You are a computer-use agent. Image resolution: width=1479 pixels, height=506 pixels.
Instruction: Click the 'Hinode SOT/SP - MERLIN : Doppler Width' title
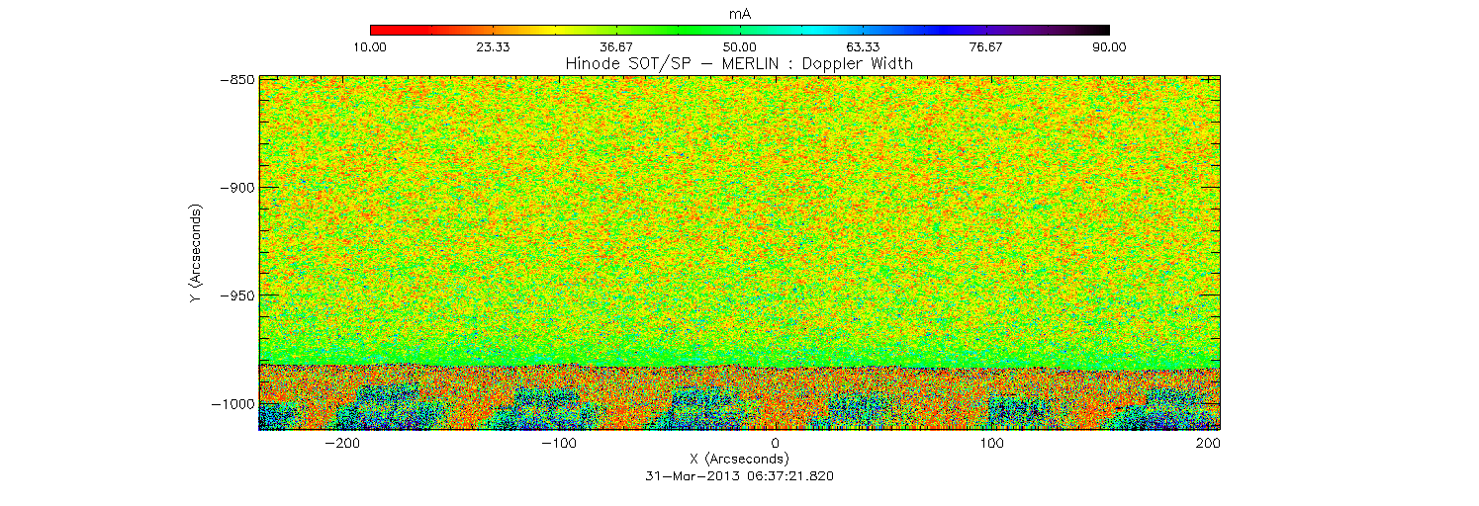pyautogui.click(x=739, y=63)
